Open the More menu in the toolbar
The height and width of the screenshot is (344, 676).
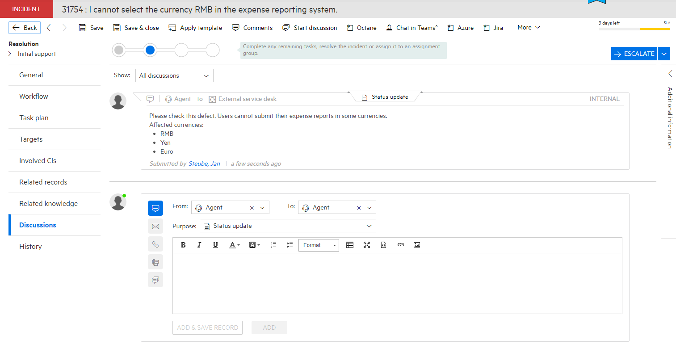(x=528, y=27)
